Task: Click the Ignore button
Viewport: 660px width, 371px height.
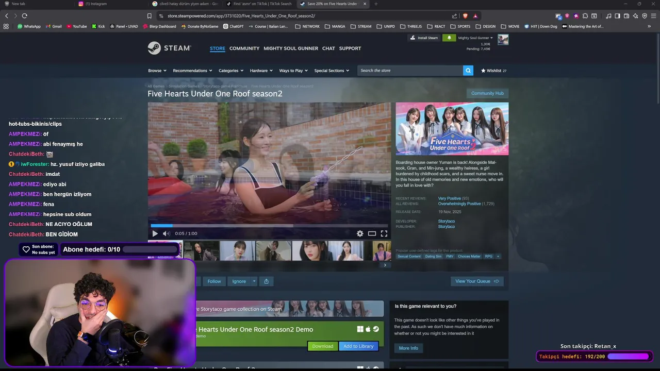Action: [x=239, y=281]
